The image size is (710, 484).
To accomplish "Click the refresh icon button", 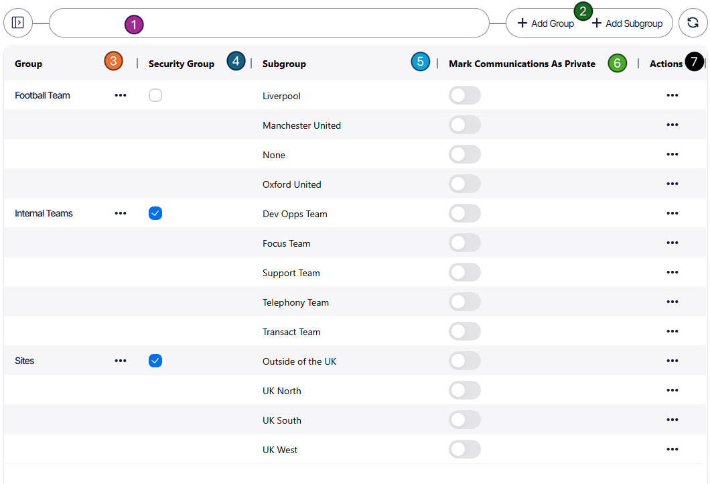I will tap(693, 23).
